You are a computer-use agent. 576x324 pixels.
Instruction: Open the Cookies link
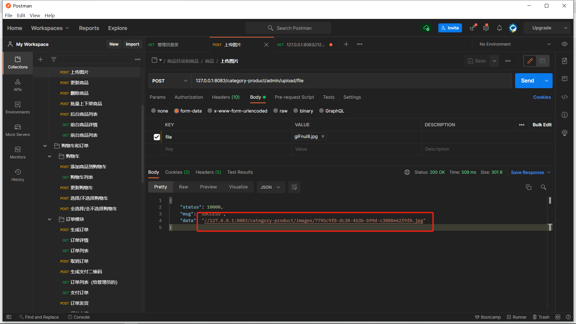pyautogui.click(x=542, y=97)
